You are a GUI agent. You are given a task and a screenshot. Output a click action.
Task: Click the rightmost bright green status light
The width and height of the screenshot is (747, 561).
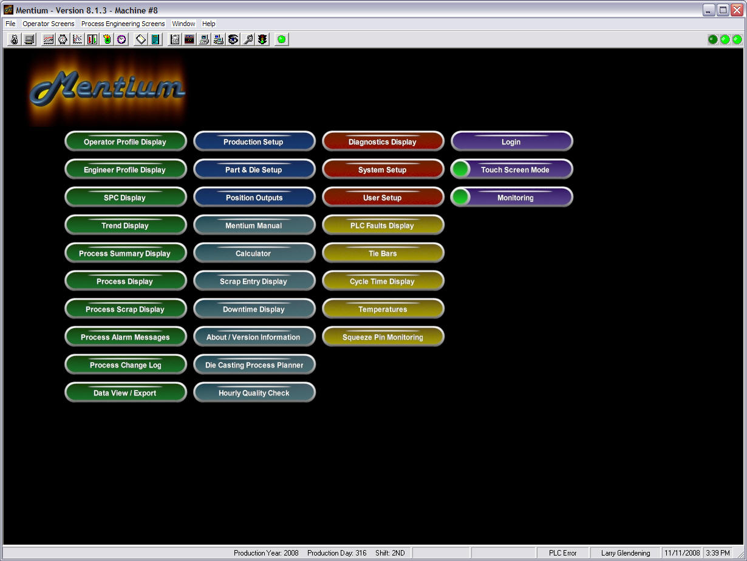(737, 39)
